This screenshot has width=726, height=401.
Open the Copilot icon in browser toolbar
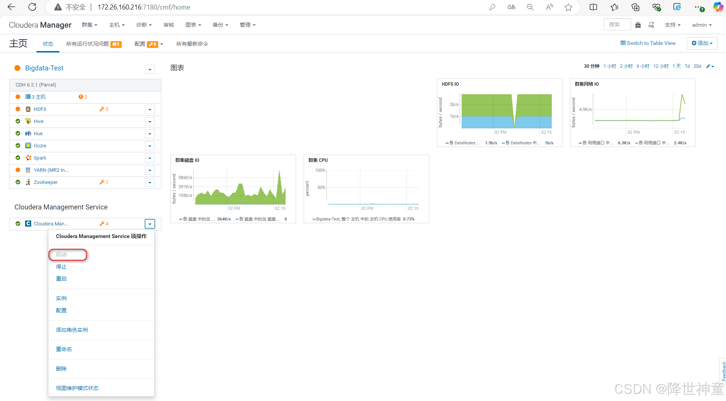coord(718,7)
